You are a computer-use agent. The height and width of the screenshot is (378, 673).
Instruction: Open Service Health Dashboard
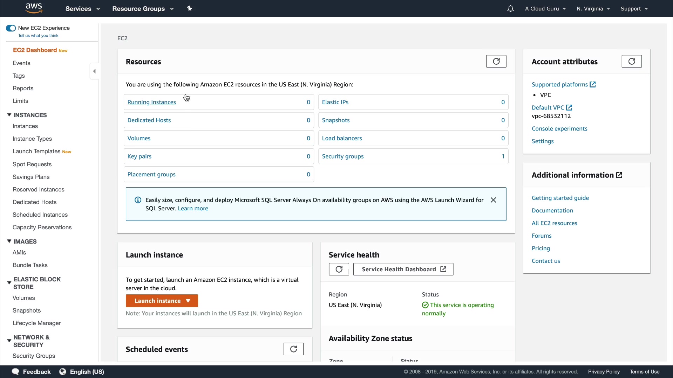(403, 269)
